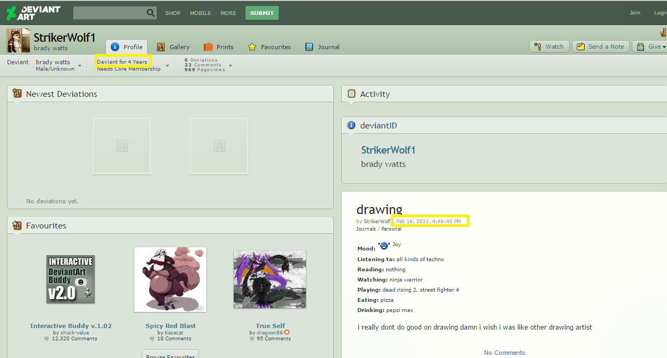The width and height of the screenshot is (667, 358).
Task: Click comment bubble icon beside 18 Comments
Action: point(152,339)
